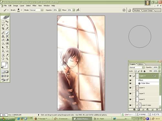Select the Hand tool

pyautogui.click(x=3, y=59)
